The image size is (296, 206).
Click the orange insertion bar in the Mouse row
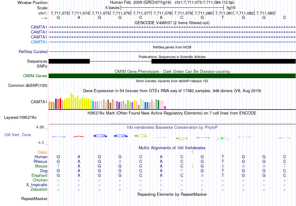pos(193,166)
